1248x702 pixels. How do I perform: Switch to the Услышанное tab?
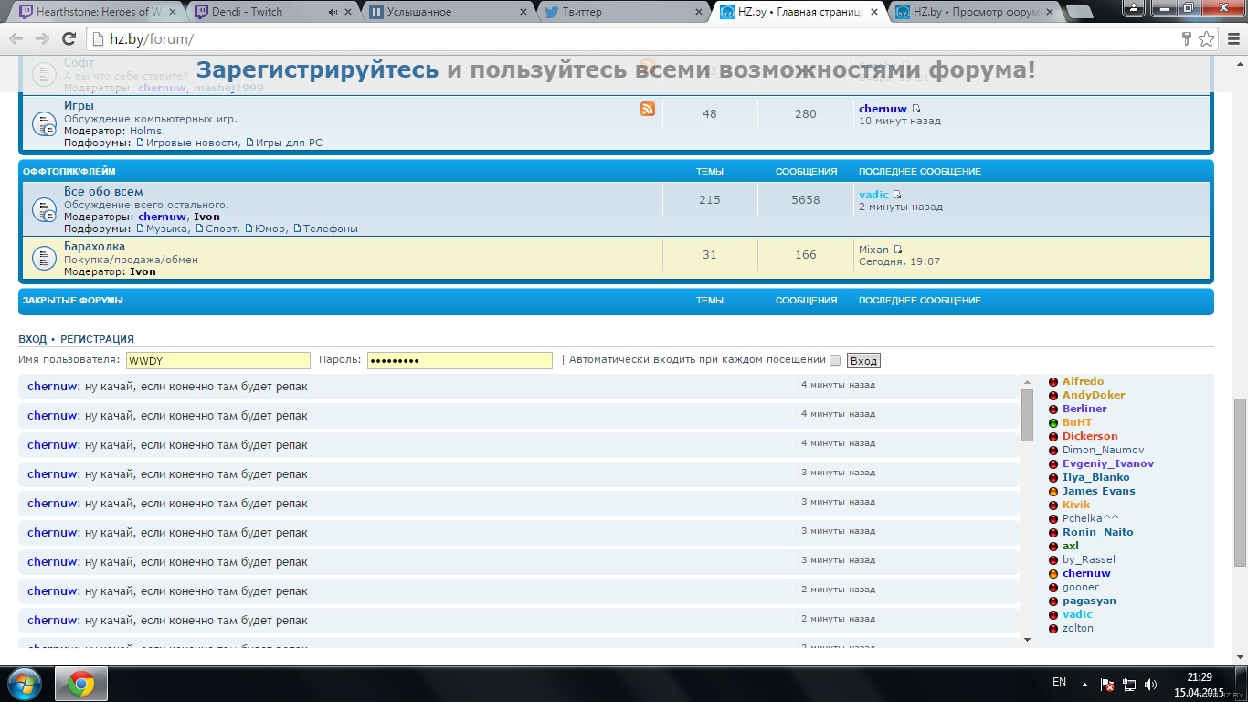coord(448,12)
